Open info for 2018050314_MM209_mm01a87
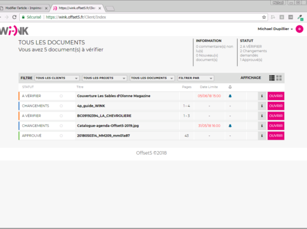 point(262,135)
